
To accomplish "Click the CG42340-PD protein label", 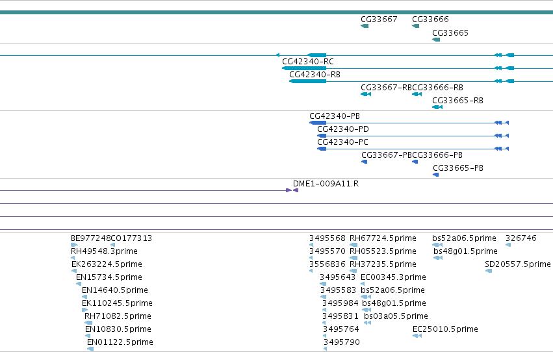I will click(x=343, y=129).
